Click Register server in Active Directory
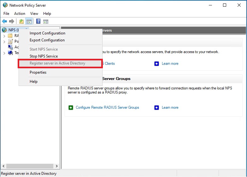This screenshot has width=247, height=177. [61, 63]
